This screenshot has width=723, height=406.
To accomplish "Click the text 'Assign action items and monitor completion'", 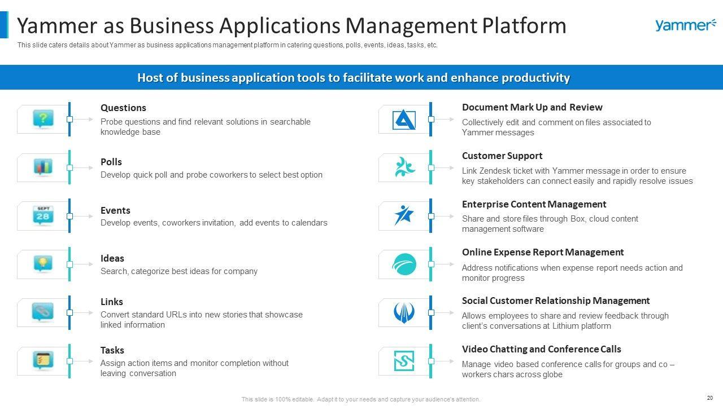I will pos(195,368).
